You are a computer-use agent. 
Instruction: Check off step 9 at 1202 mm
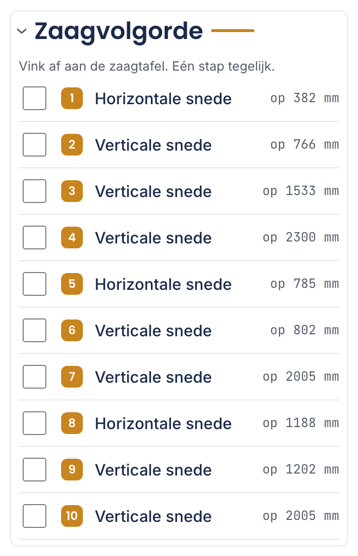pyautogui.click(x=35, y=470)
